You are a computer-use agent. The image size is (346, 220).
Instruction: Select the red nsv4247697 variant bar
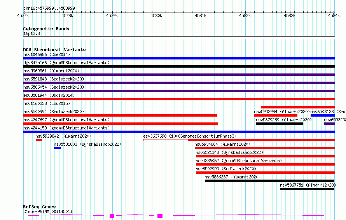(121, 124)
